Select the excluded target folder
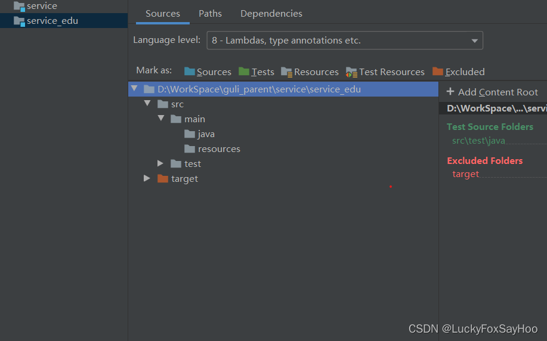This screenshot has height=341, width=547. [x=184, y=179]
